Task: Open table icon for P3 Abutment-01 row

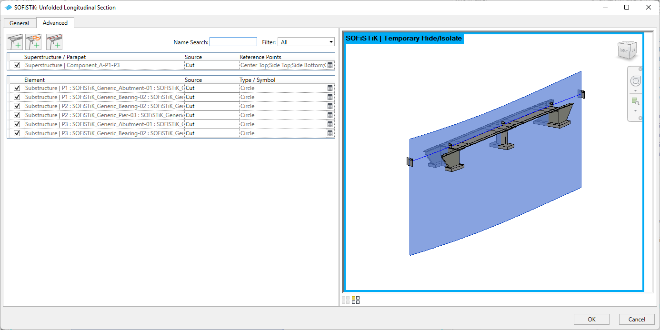Action: [x=330, y=124]
